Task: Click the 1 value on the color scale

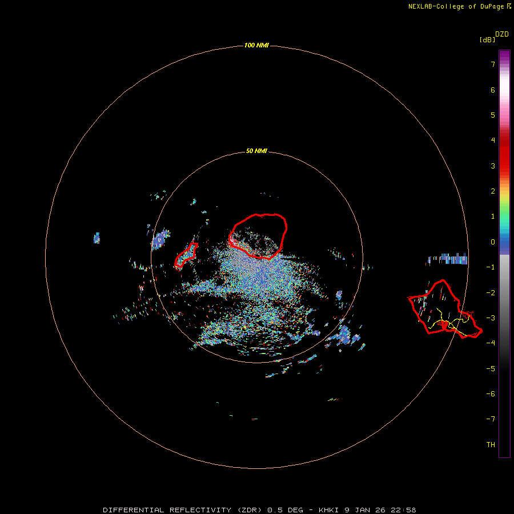Action: 493,216
